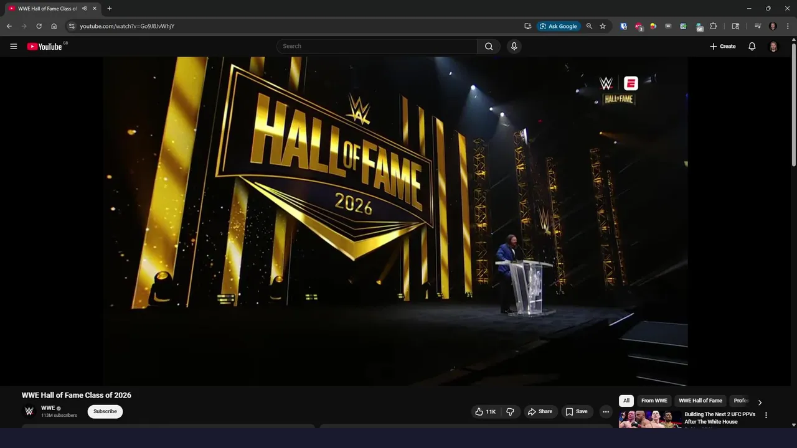The width and height of the screenshot is (797, 448).
Task: Open media controls in browser toolbar
Action: click(758, 26)
